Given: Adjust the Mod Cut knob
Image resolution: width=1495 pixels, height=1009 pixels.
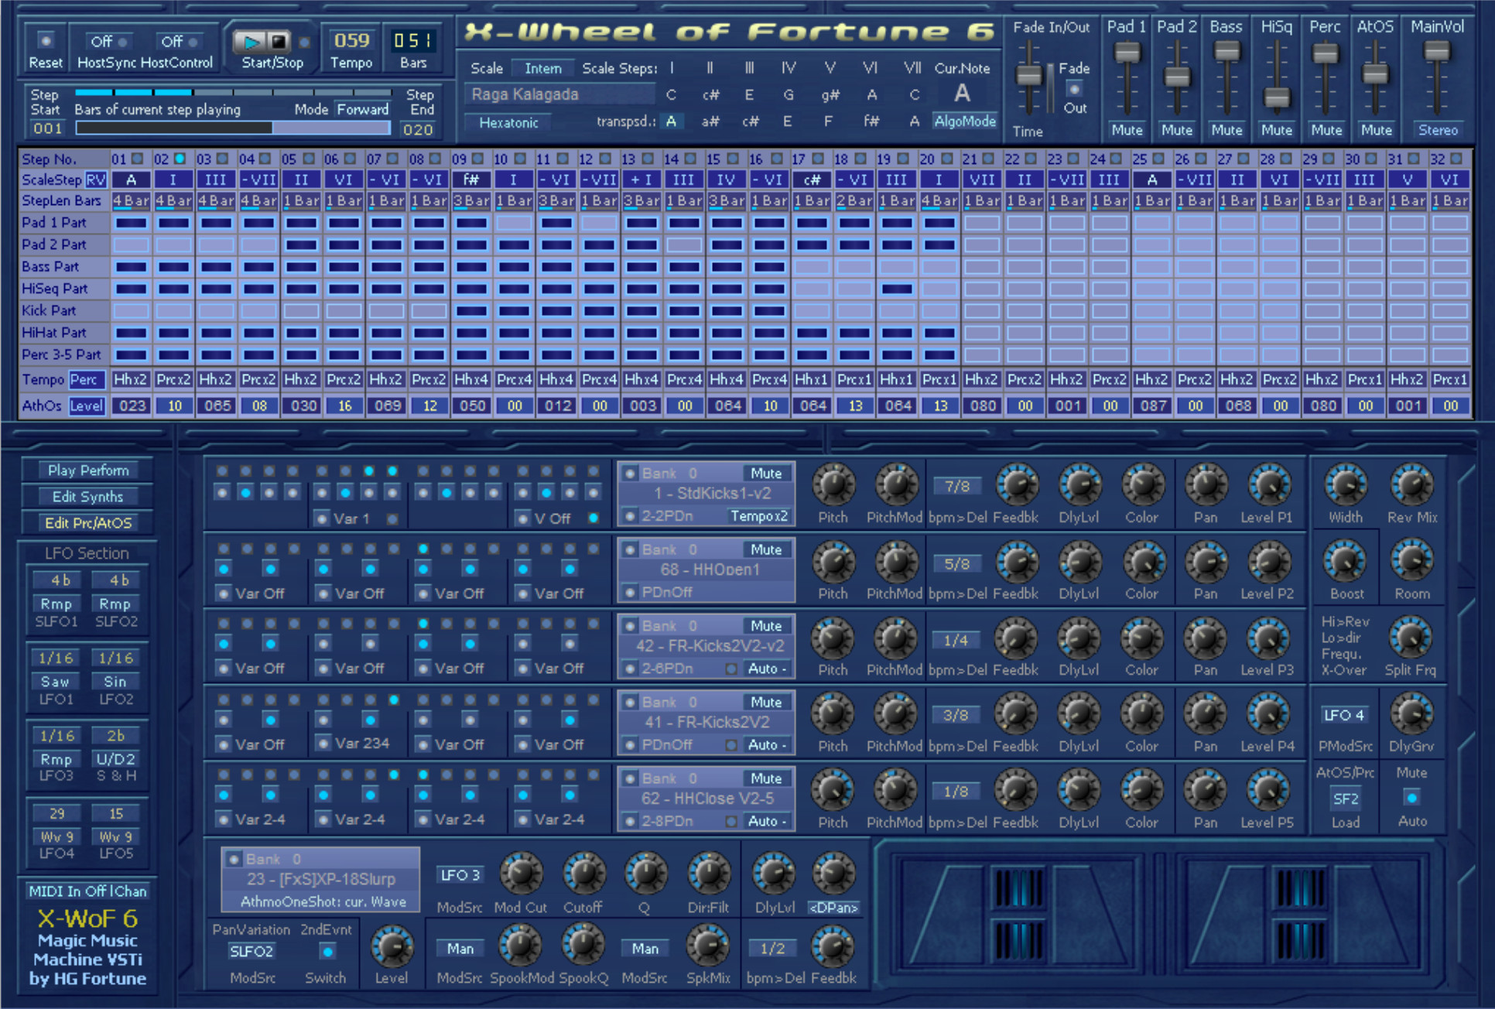Looking at the screenshot, I should point(521,873).
